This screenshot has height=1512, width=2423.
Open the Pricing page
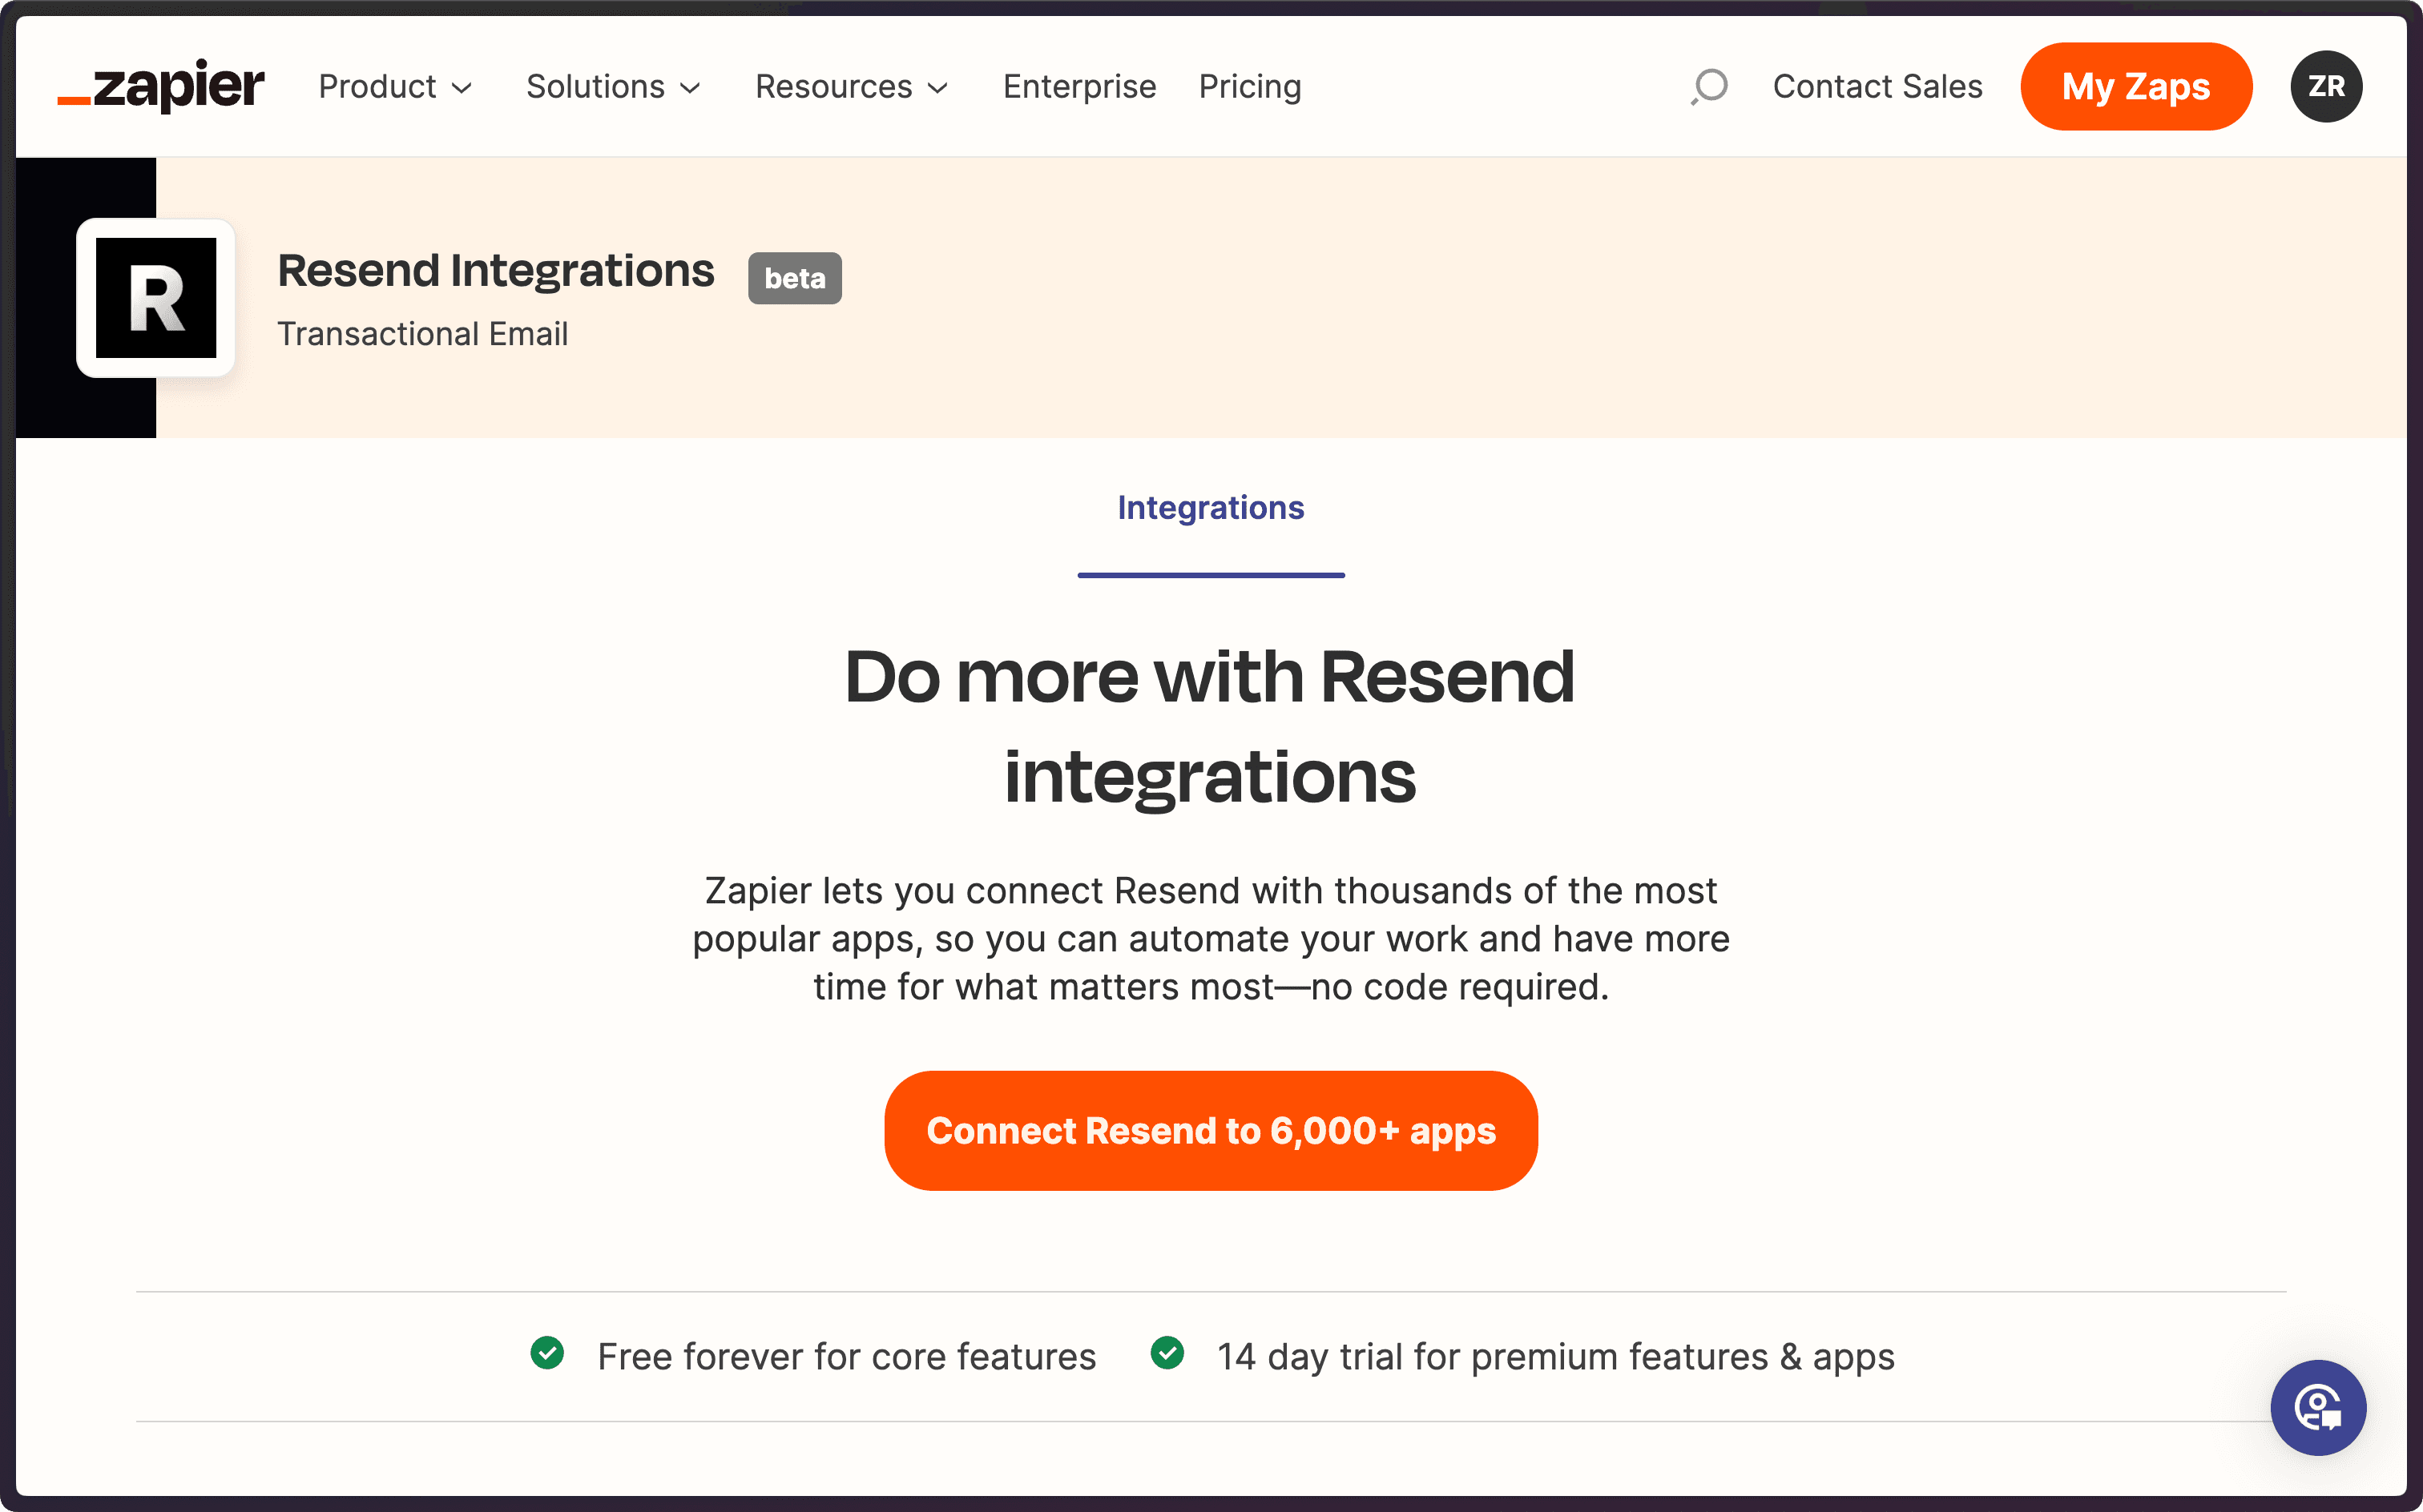coord(1249,86)
